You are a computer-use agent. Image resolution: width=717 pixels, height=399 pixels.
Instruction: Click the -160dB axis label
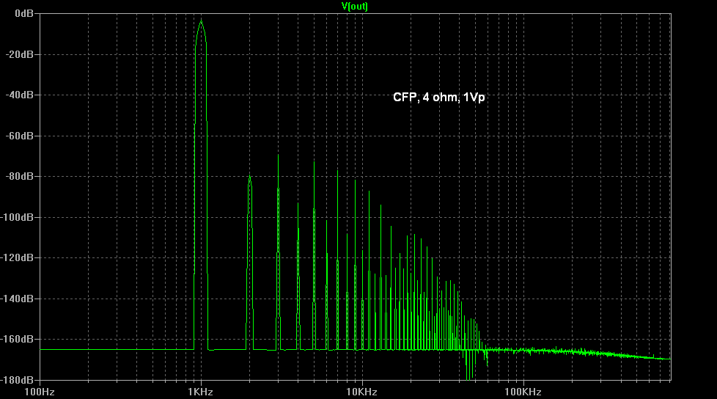click(x=17, y=340)
